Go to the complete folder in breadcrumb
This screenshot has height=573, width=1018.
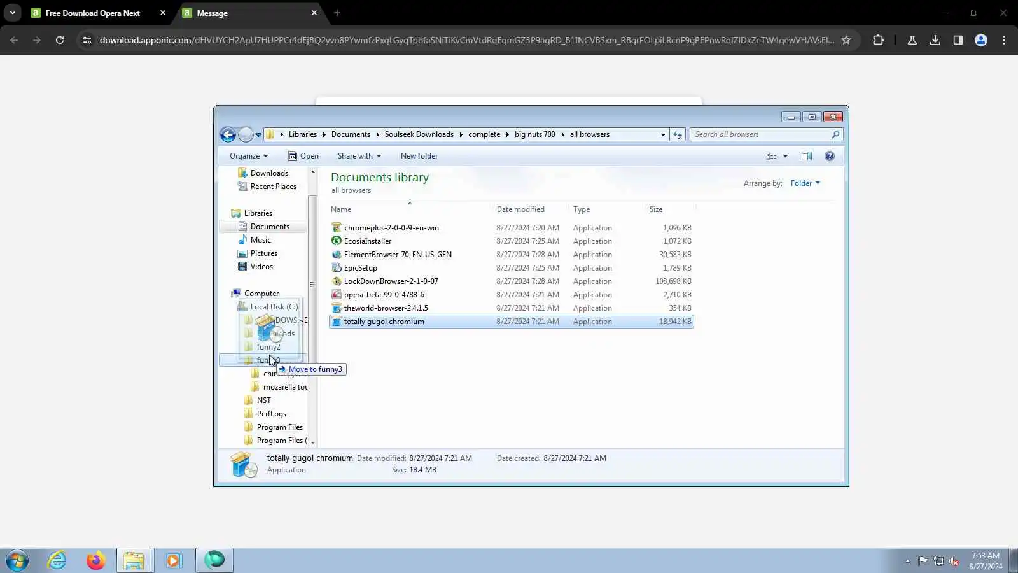(484, 134)
